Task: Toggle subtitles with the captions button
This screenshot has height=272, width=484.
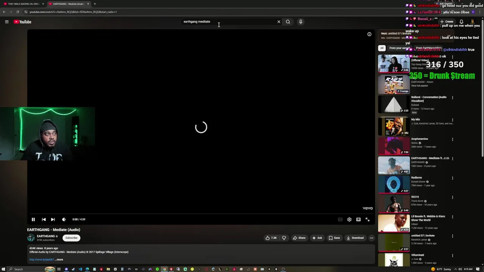Action: click(x=340, y=219)
